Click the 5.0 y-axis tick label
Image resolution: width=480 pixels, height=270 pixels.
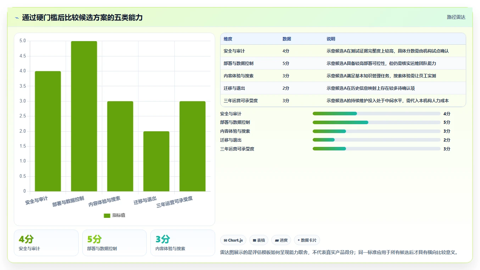[22, 41]
